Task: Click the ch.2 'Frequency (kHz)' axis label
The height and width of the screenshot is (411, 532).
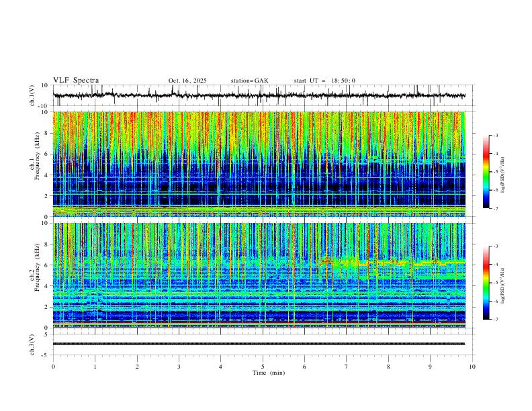Action: click(37, 267)
